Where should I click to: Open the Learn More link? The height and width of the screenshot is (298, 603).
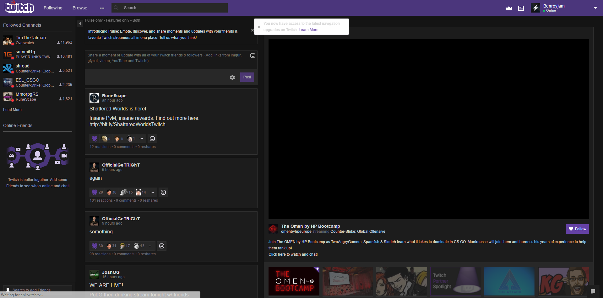[x=308, y=30]
